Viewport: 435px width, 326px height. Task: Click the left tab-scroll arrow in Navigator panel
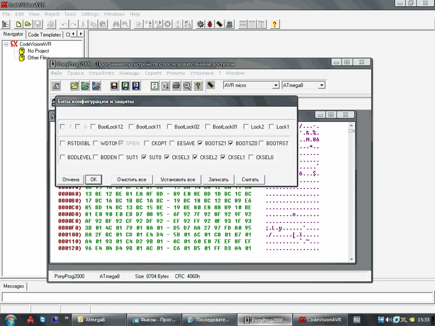73,34
